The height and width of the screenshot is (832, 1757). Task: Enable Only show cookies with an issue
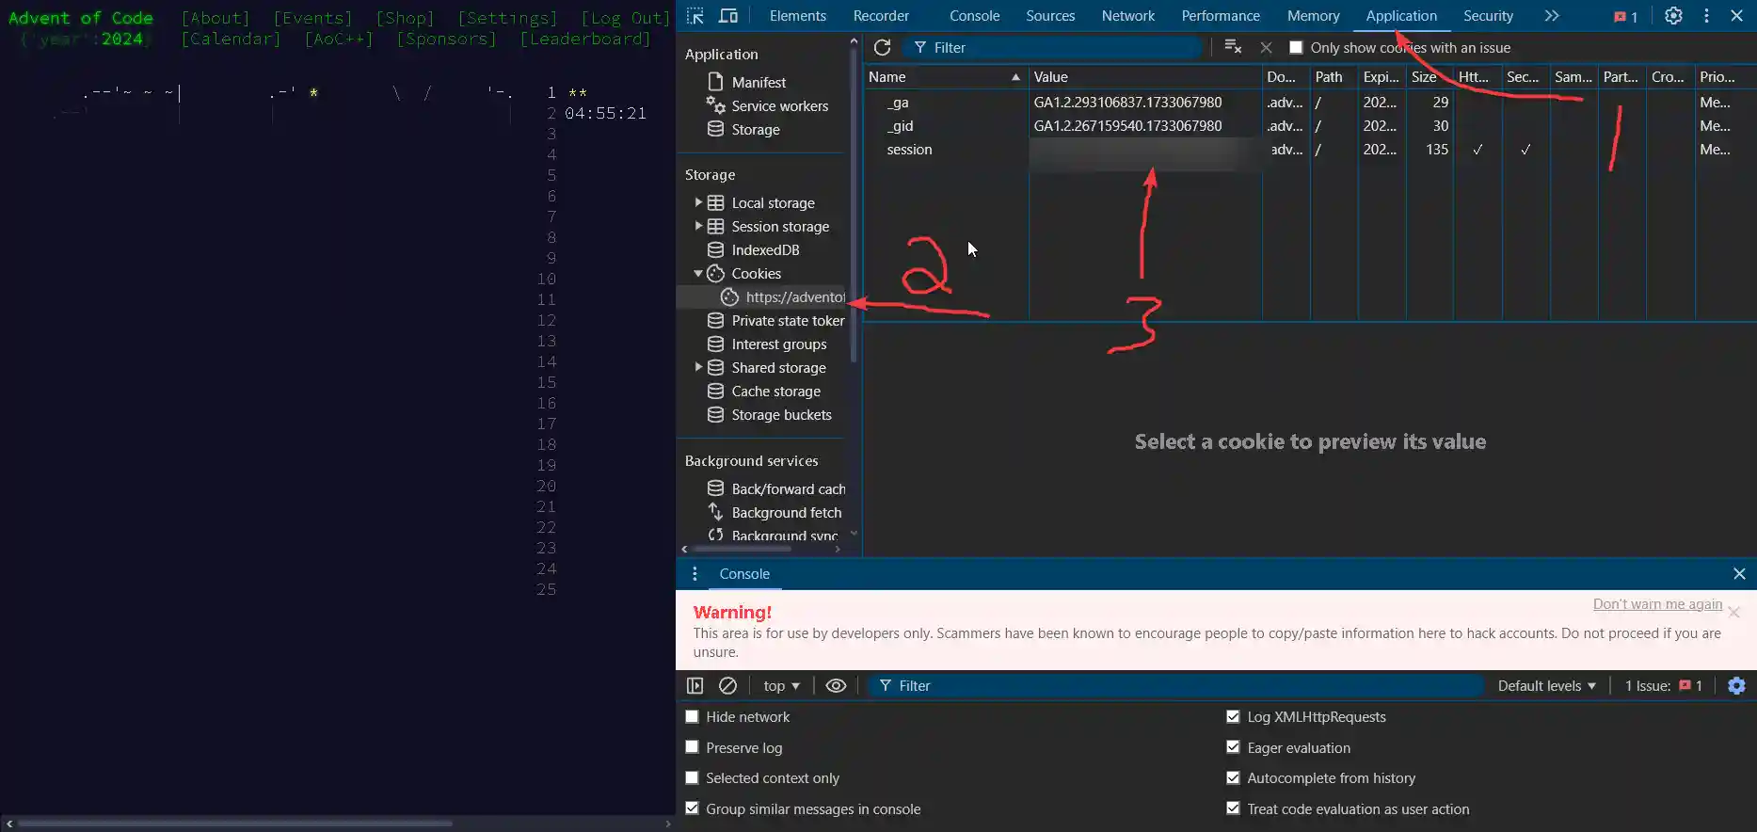pyautogui.click(x=1296, y=48)
